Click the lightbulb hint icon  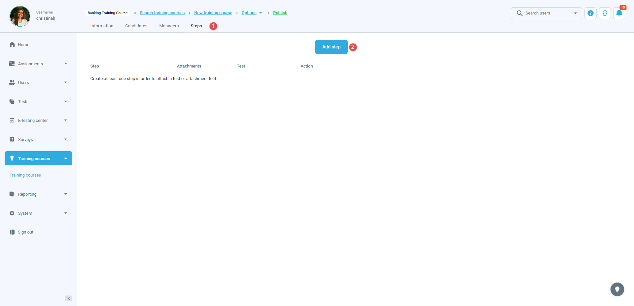click(x=617, y=290)
